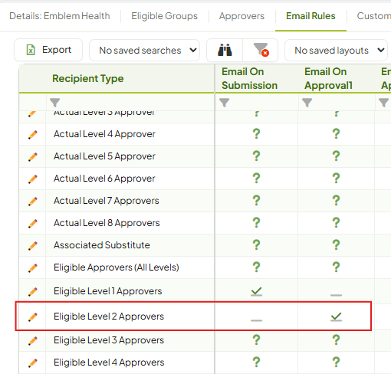
Task: Toggle Email On Approval1 for Actual Level 5 Approver
Action: click(x=336, y=156)
